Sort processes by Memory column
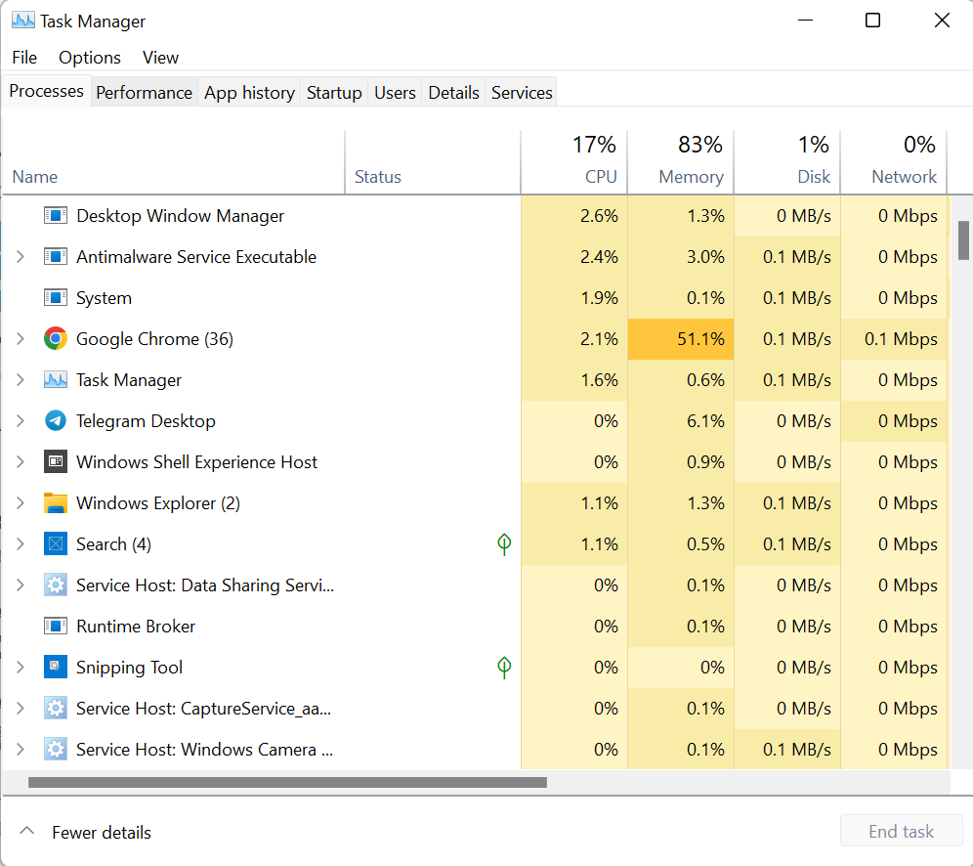The height and width of the screenshot is (866, 973). coord(681,162)
